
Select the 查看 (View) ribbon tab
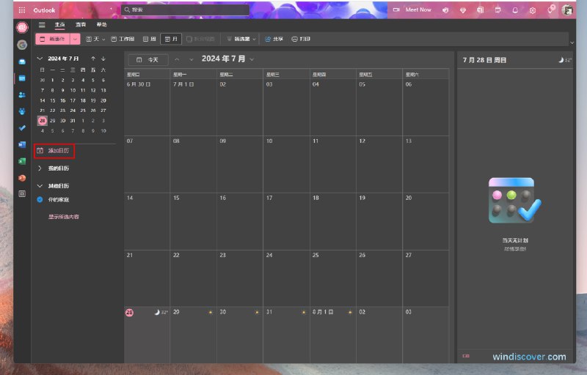click(81, 25)
